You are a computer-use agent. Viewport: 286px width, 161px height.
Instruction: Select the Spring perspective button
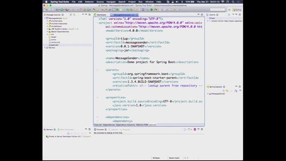coord(237,10)
